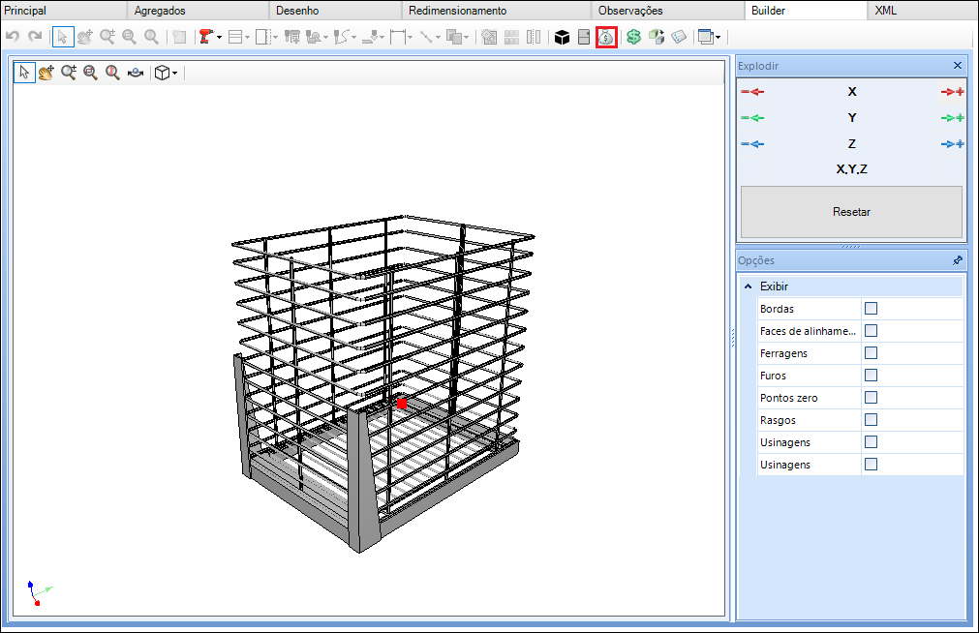Tick the Furos checkbox
The width and height of the screenshot is (979, 633).
[x=871, y=376]
